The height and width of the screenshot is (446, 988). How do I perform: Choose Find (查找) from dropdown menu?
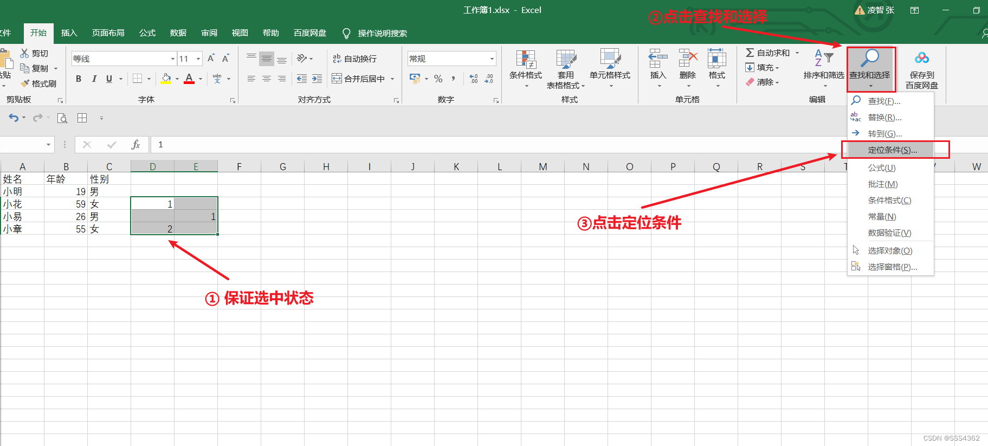890,101
